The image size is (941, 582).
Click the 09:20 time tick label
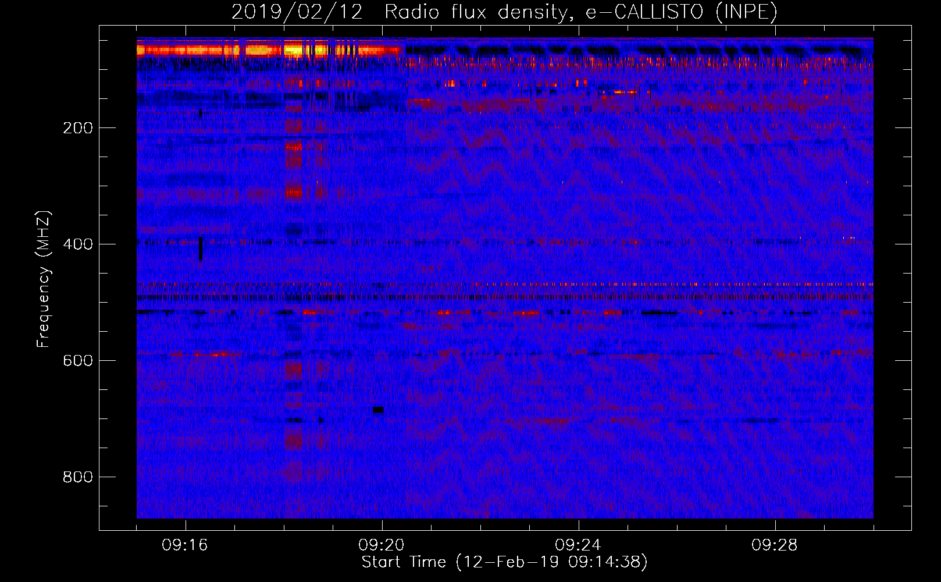click(x=382, y=545)
